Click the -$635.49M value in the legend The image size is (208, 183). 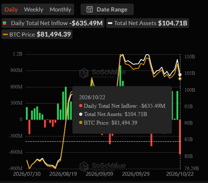86,23
